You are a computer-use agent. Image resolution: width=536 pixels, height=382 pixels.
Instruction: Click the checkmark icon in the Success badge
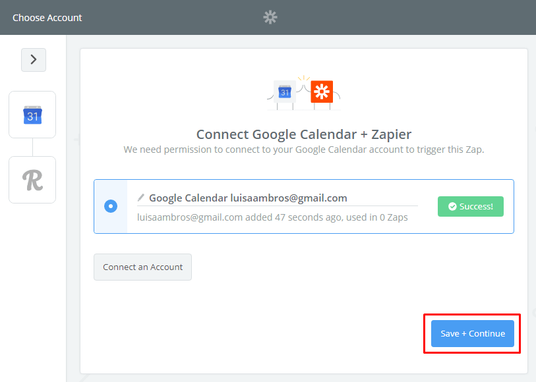point(452,206)
